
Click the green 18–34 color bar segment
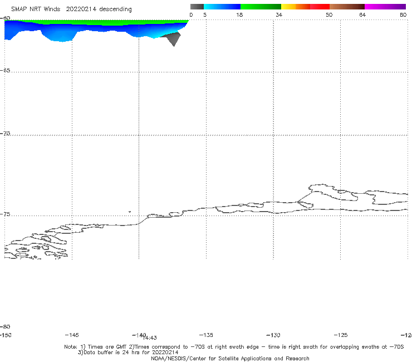tap(261, 7)
